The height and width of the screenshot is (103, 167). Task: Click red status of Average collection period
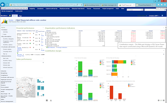(30, 47)
